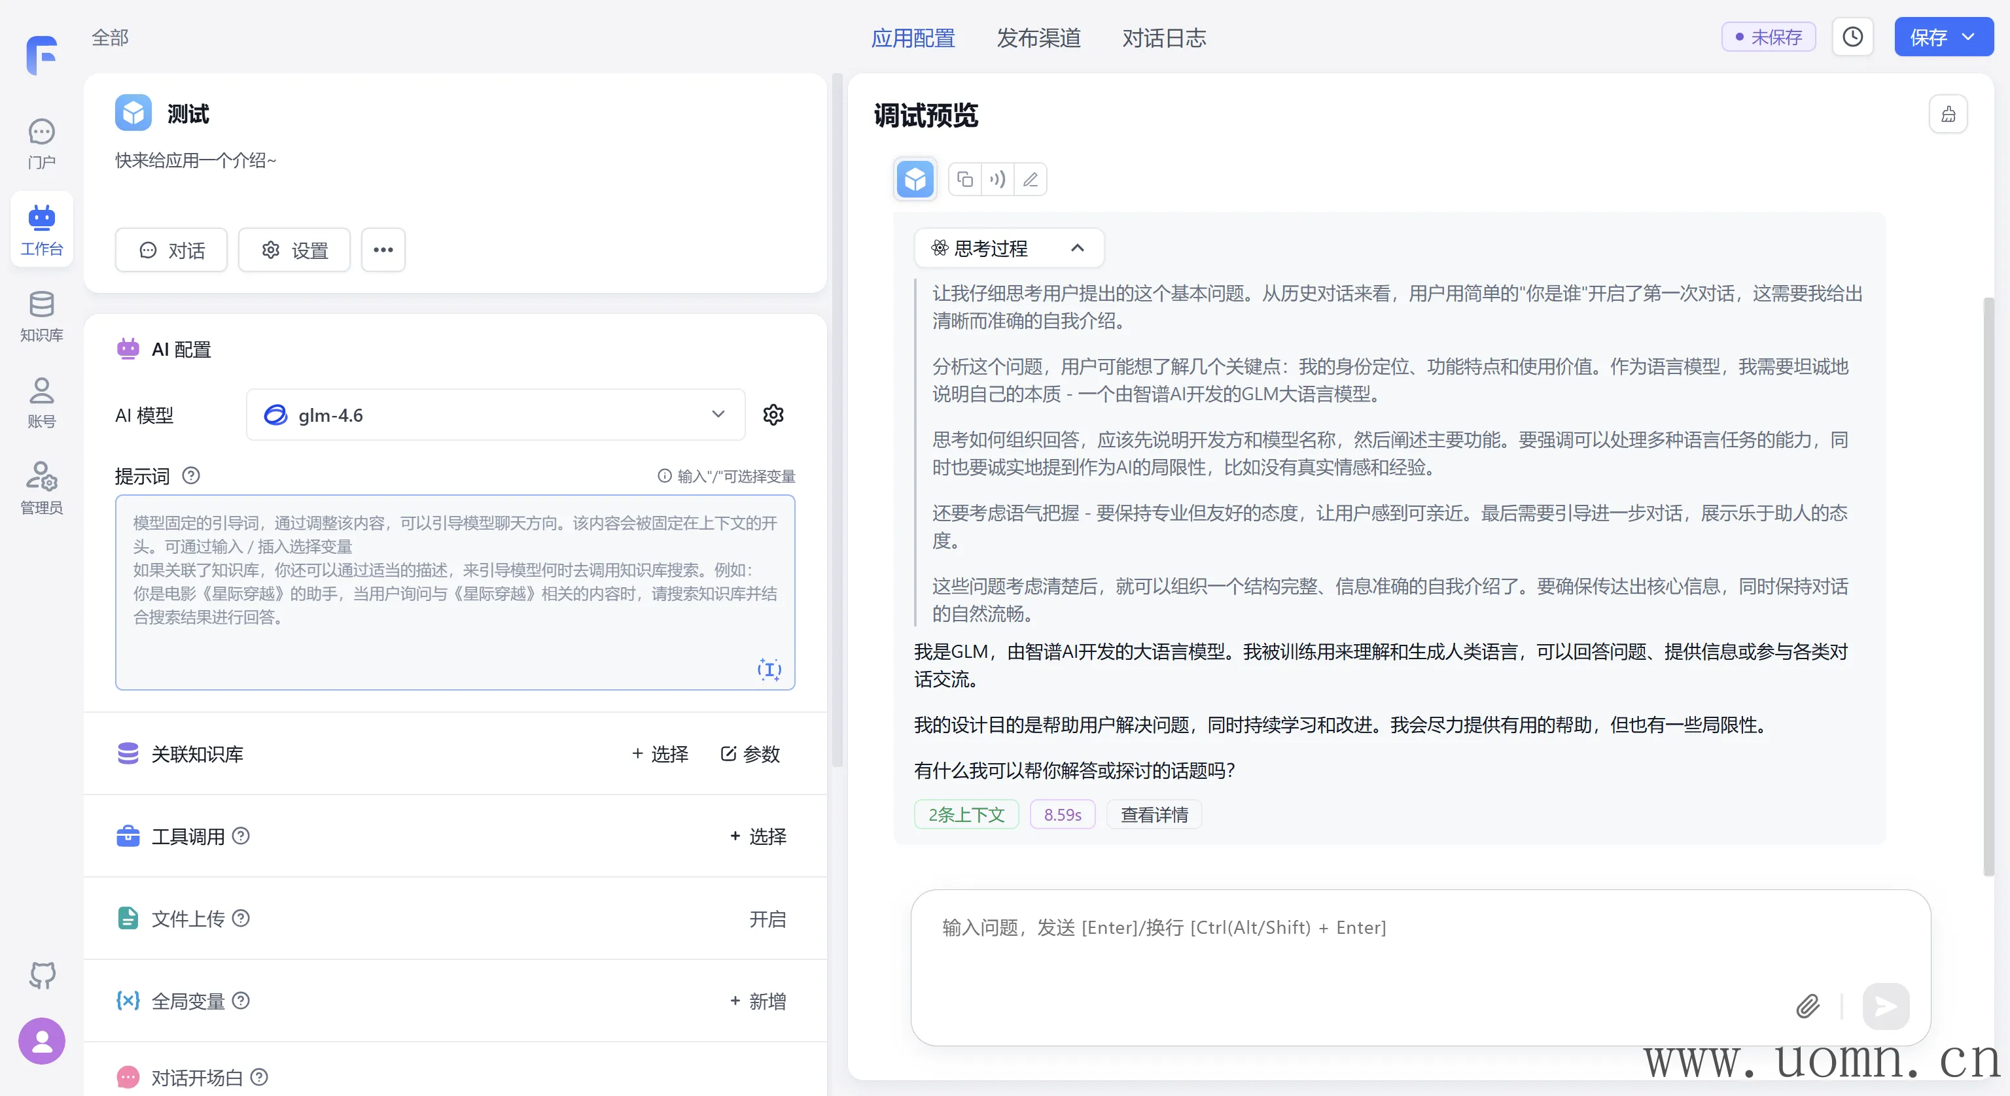2010x1096 pixels.
Task: Click the attachment paperclip icon
Action: point(1807,1006)
